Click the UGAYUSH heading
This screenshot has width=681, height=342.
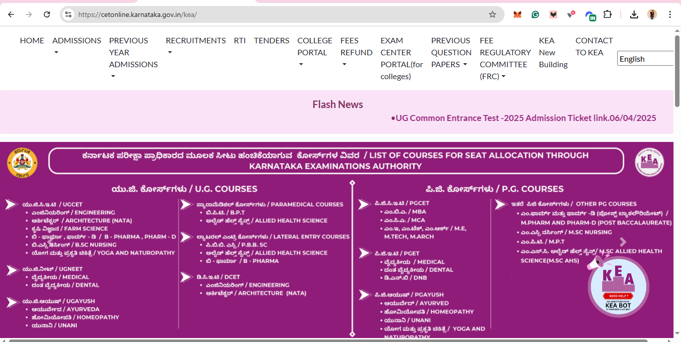point(58,301)
